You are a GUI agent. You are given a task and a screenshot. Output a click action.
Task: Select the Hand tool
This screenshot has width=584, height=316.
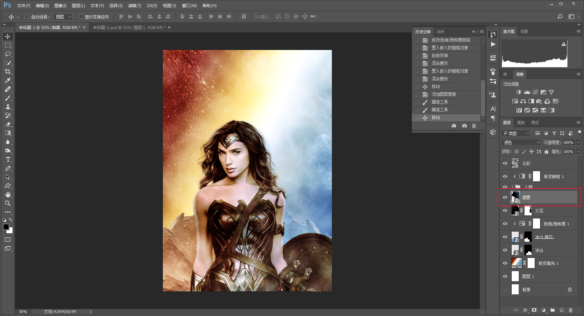(8, 194)
